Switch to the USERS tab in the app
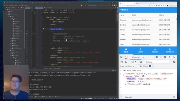This screenshot has width=180, height=101. tap(140, 50)
